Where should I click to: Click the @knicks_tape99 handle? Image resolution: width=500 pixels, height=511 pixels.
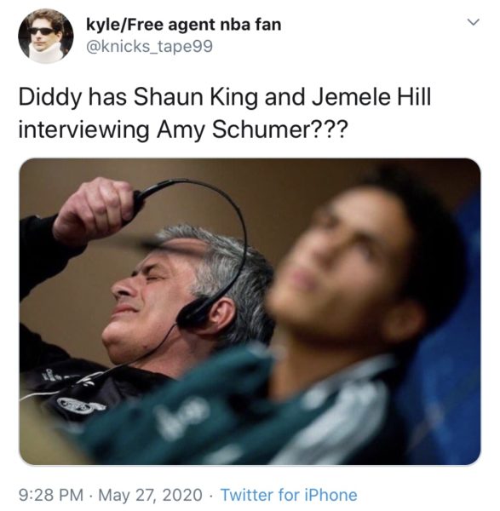click(149, 46)
